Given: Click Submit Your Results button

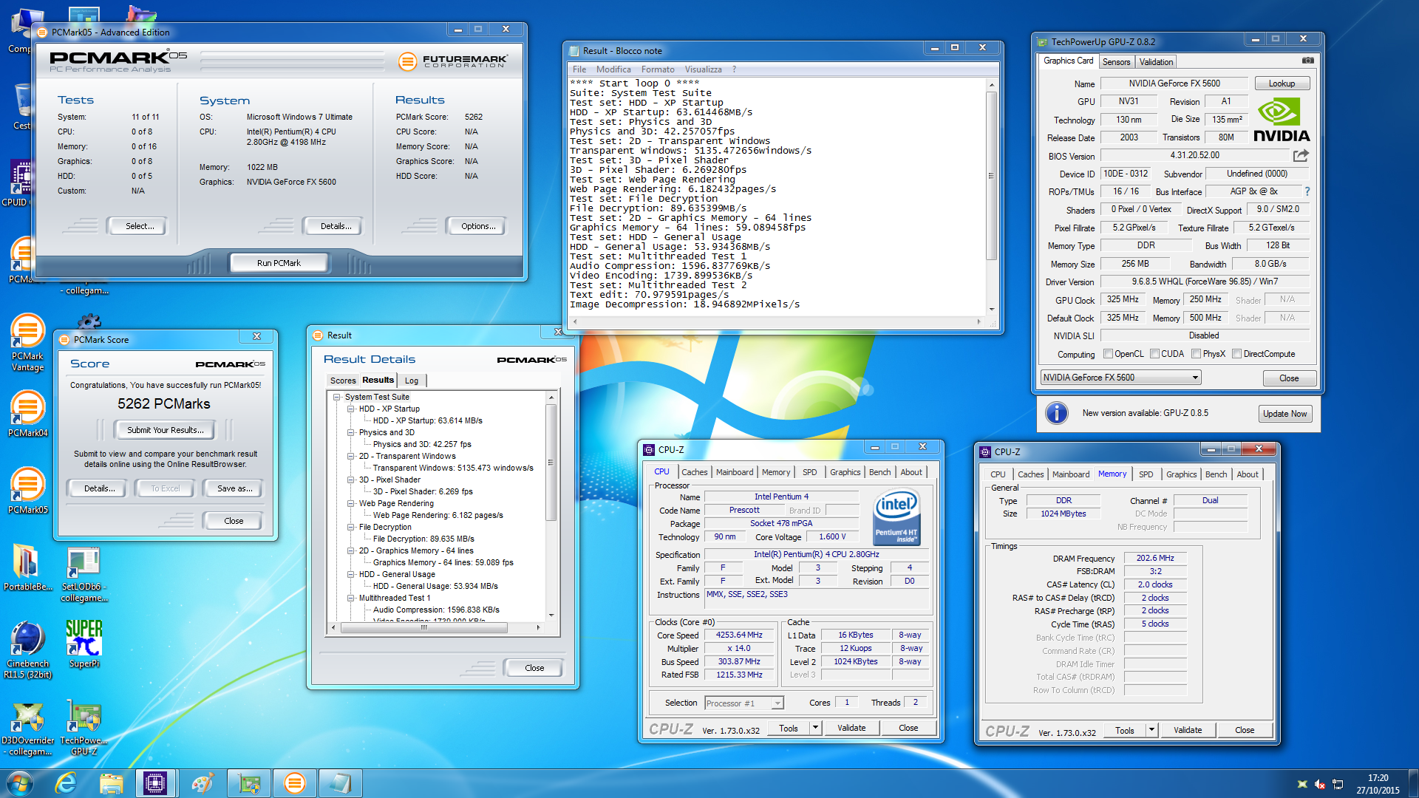Looking at the screenshot, I should pos(165,430).
